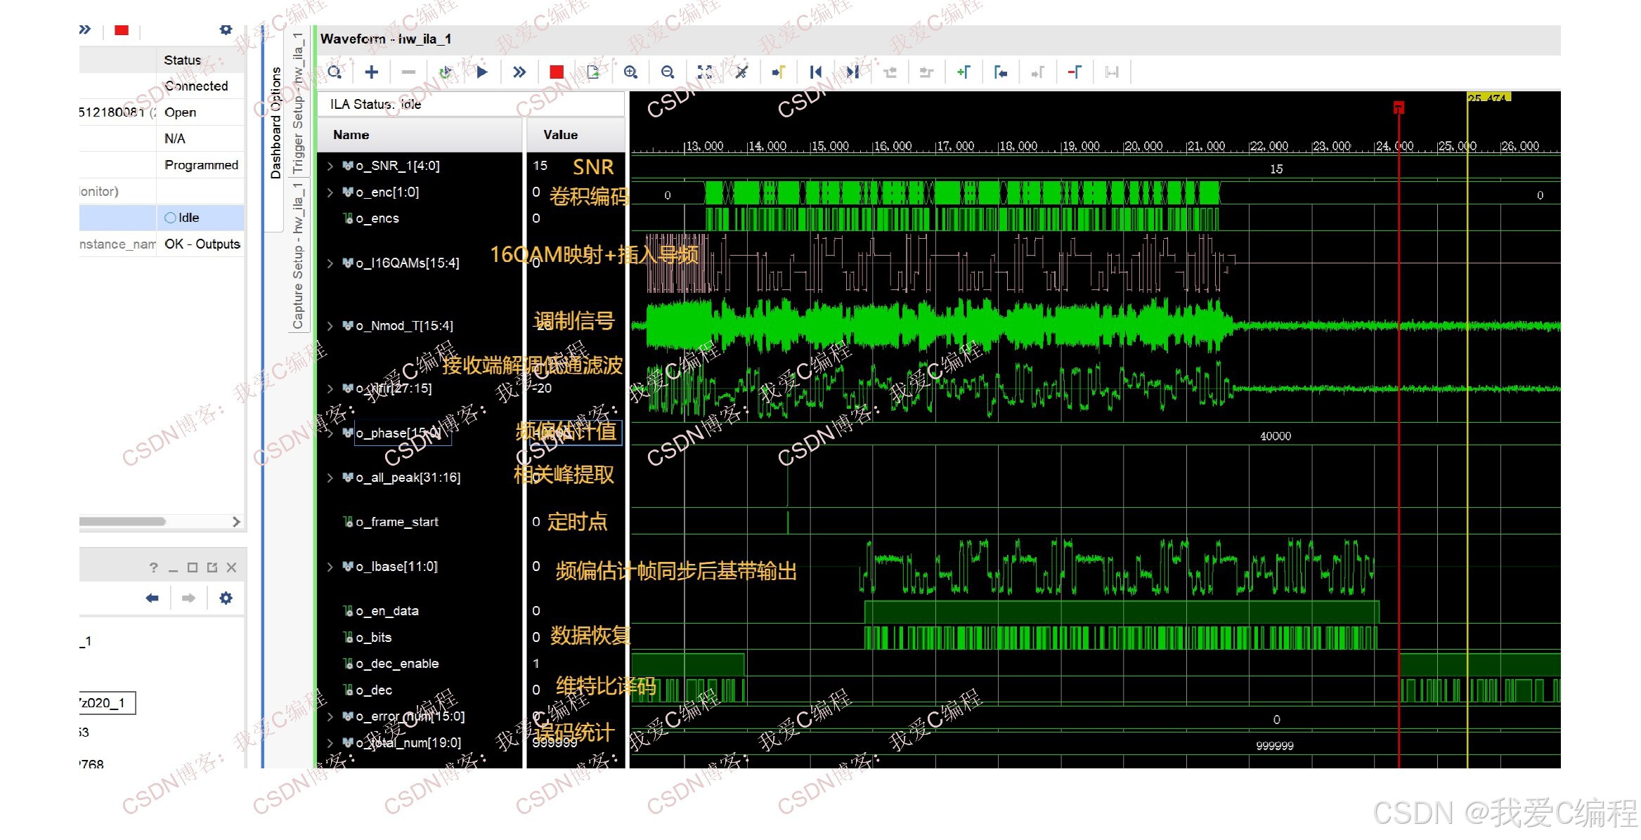1641x840 pixels.
Task: Click the waveform zoom out icon
Action: click(668, 72)
